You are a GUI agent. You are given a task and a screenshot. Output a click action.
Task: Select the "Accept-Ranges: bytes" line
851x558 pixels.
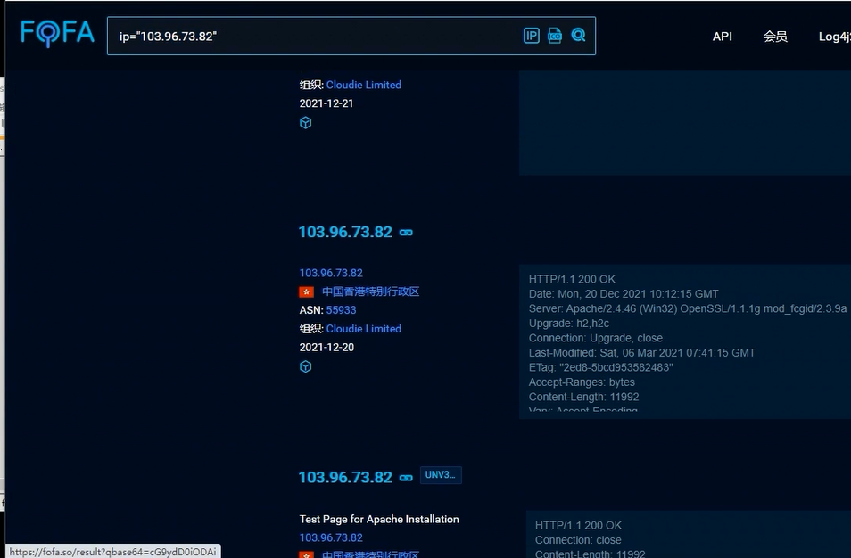(x=582, y=382)
